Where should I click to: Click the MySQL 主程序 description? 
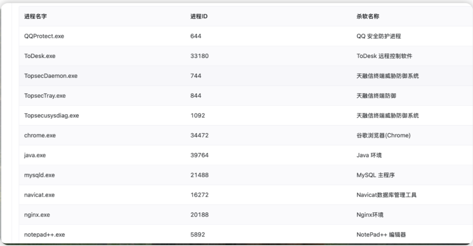pyautogui.click(x=376, y=175)
